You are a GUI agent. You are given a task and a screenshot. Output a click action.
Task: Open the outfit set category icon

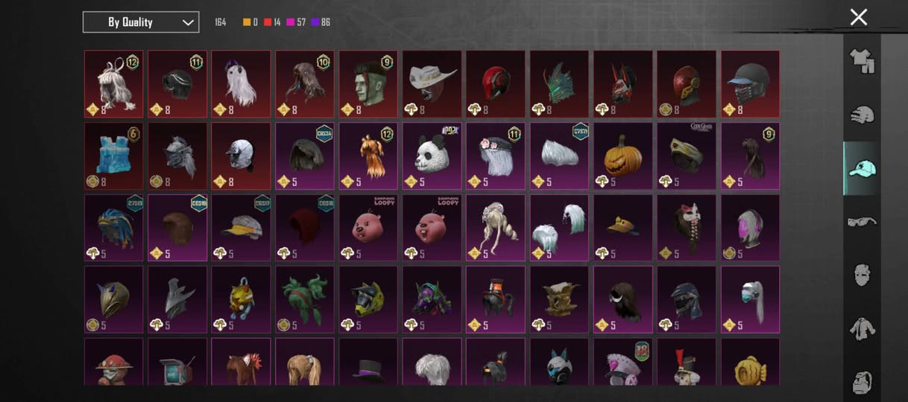862,61
